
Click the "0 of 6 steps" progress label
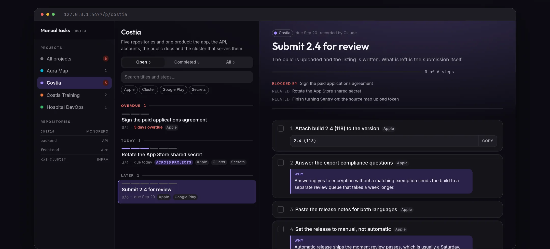click(439, 72)
